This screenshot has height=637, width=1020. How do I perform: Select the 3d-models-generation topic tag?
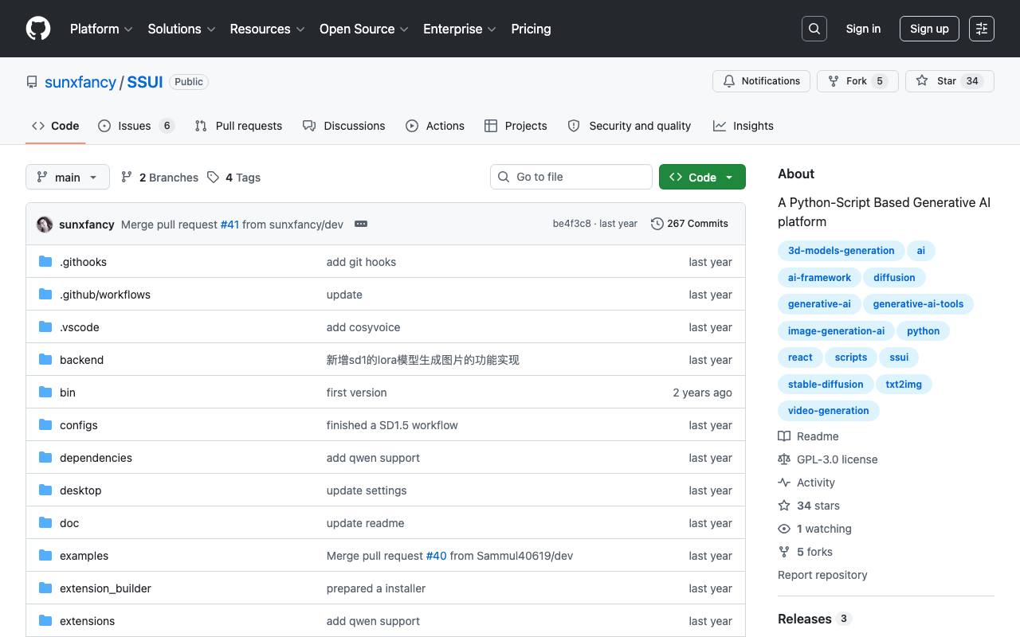point(841,251)
